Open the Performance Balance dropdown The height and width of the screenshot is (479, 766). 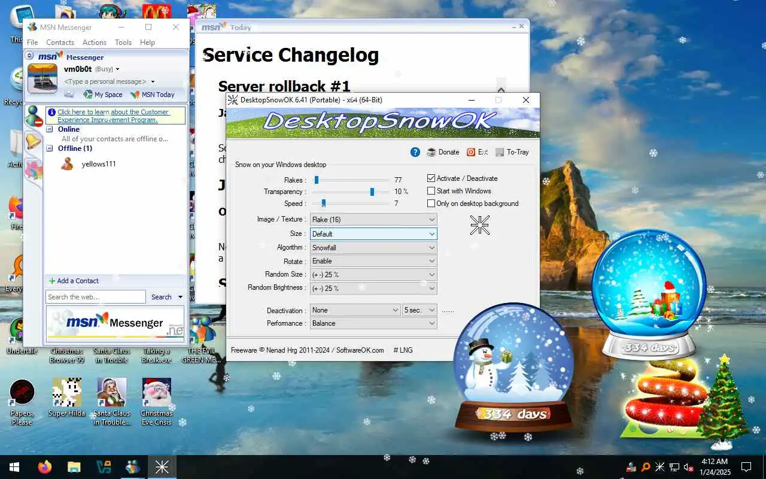click(373, 323)
